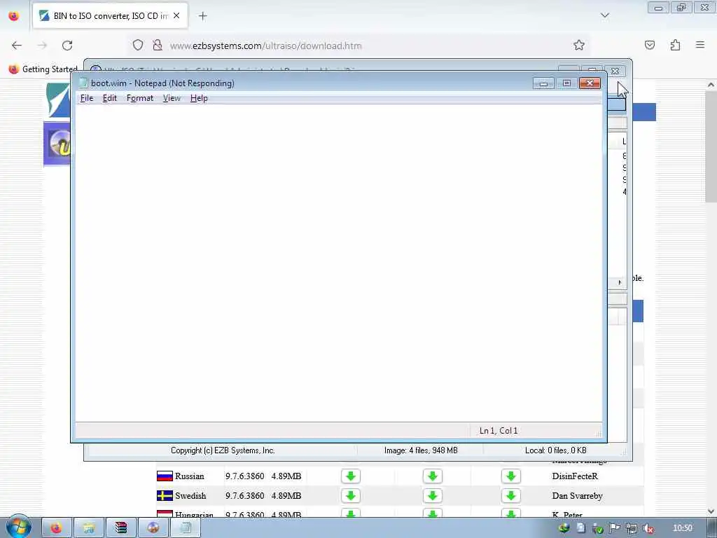Bookmark this page with the star icon

(579, 46)
